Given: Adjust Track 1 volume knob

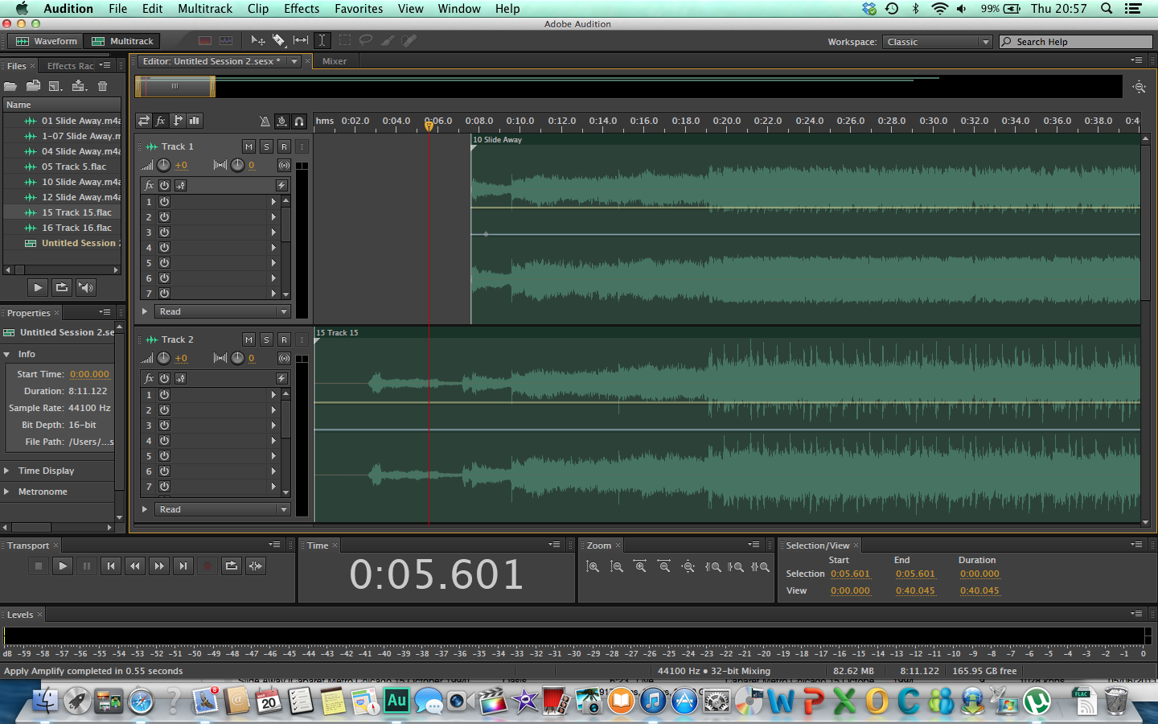Looking at the screenshot, I should point(163,165).
